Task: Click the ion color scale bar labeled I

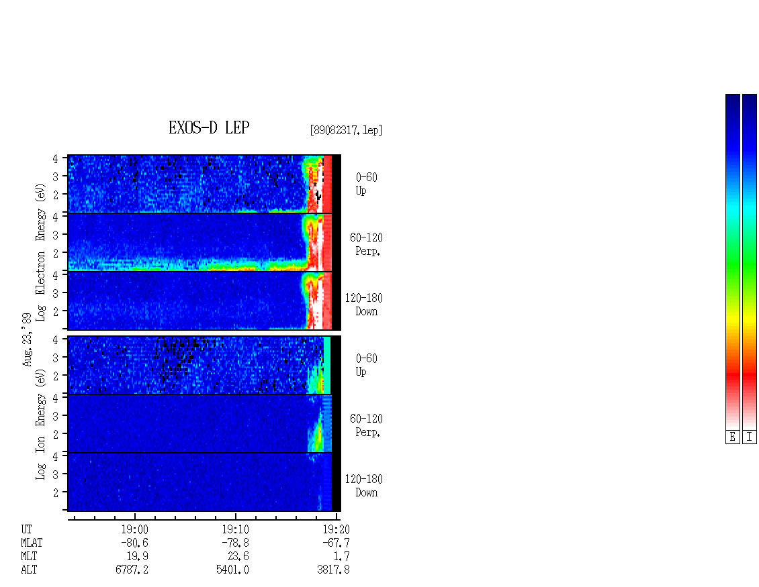Action: point(750,262)
